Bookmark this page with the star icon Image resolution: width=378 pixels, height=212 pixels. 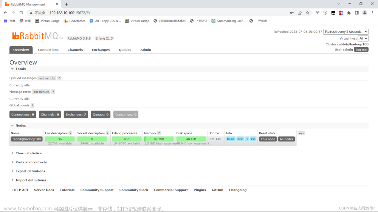point(308,13)
